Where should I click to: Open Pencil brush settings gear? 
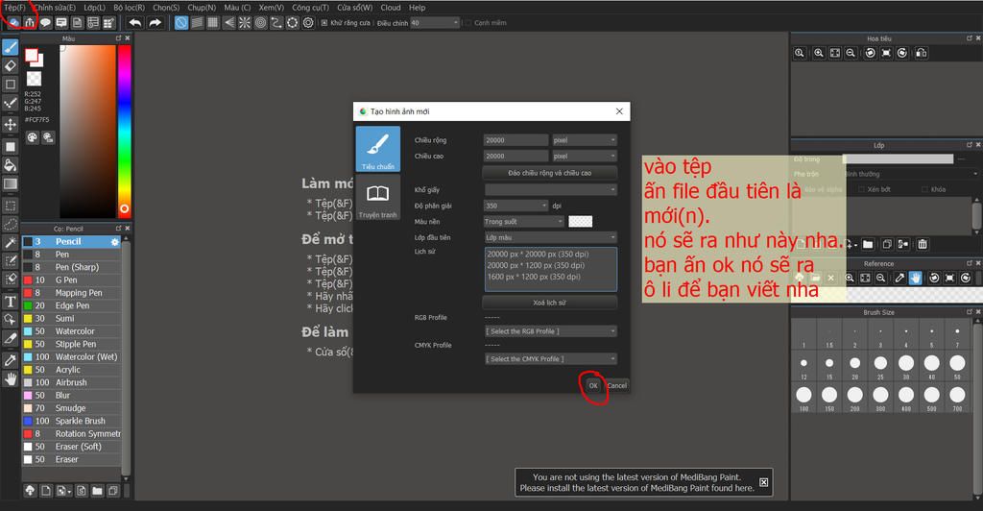pyautogui.click(x=115, y=241)
